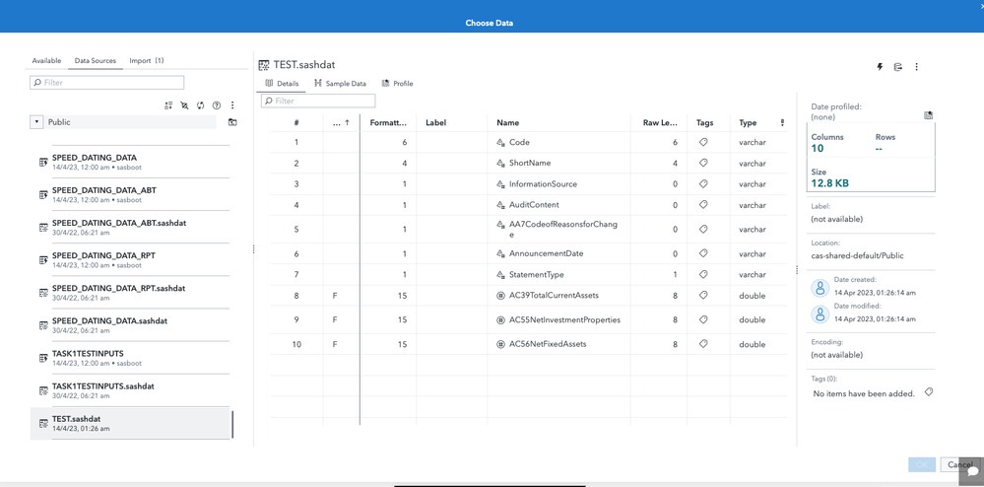
Task: Open the Profile tab
Action: point(398,84)
